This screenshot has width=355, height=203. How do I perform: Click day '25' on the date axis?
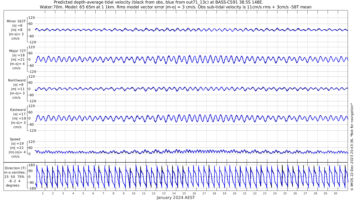[x=285, y=193]
